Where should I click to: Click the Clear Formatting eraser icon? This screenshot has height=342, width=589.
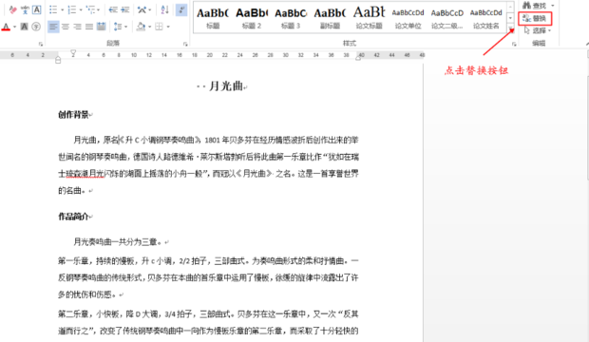(x=12, y=9)
